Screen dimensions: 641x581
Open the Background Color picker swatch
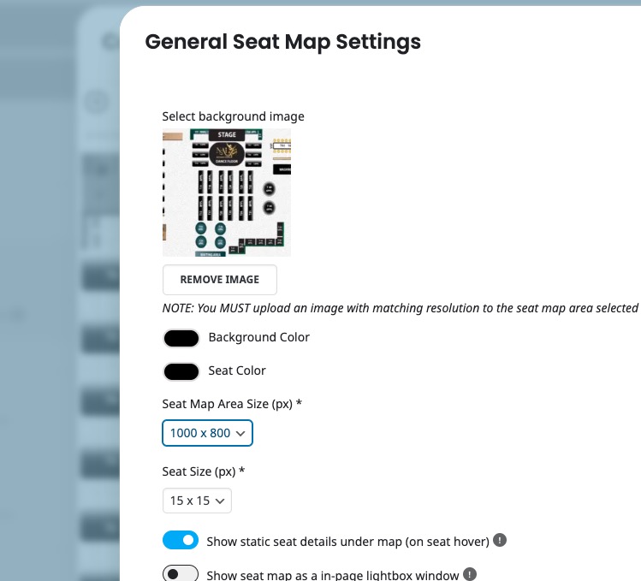pos(181,338)
